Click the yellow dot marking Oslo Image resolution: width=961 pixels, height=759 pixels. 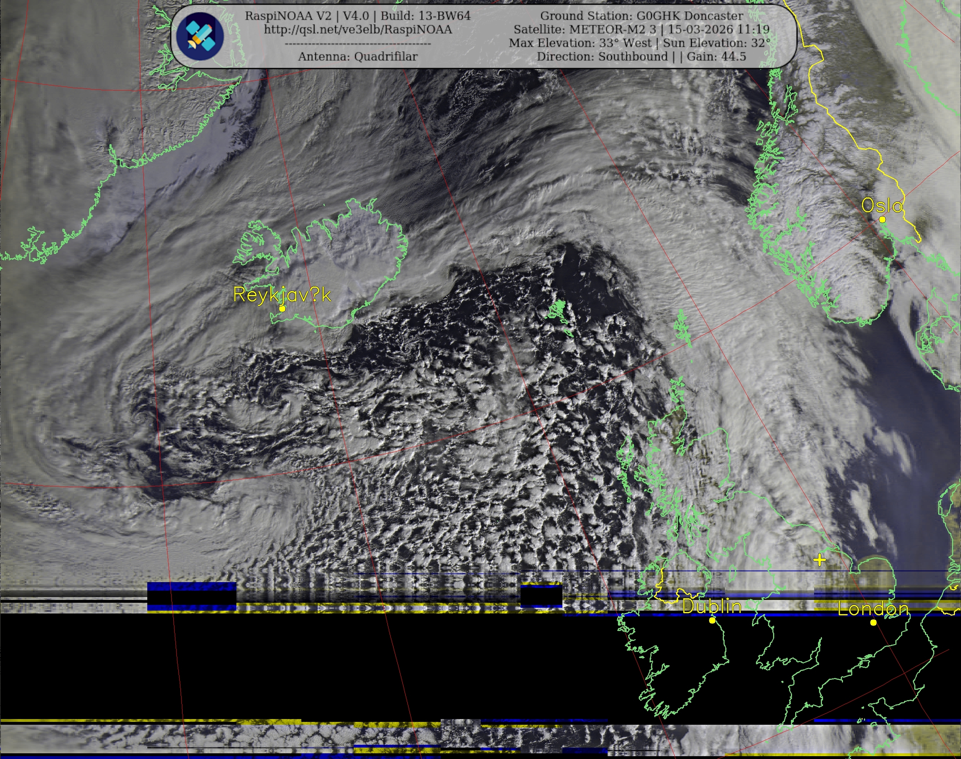click(x=882, y=219)
